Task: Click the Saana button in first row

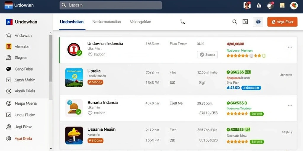Action: coord(207,55)
